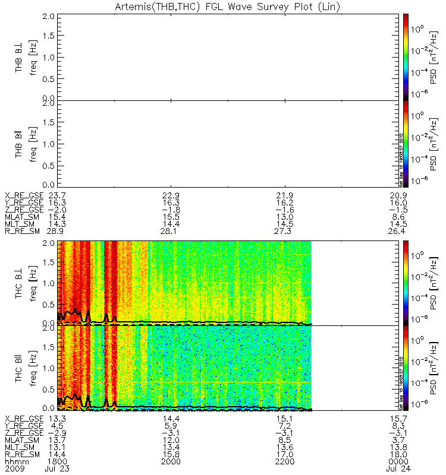This screenshot has height=475, width=446.
Task: Click the '0000' time tick label
Action: [398, 462]
